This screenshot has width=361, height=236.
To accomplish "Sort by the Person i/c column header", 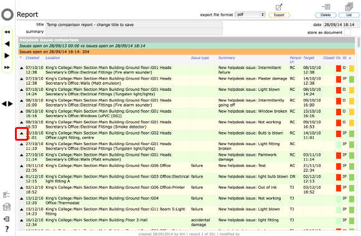I will [x=295, y=60].
